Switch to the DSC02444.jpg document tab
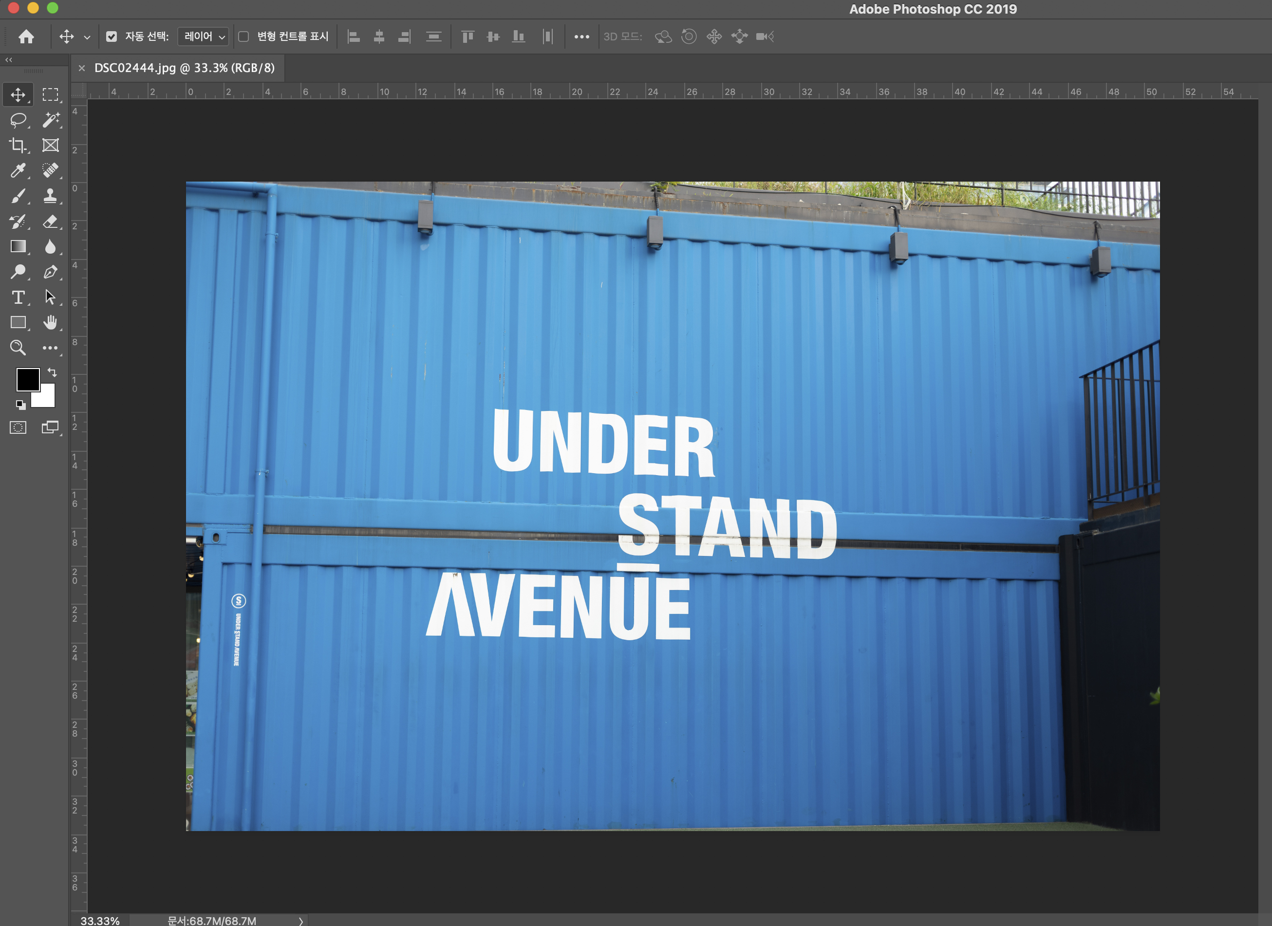Screen dimensions: 1272x926 184,68
